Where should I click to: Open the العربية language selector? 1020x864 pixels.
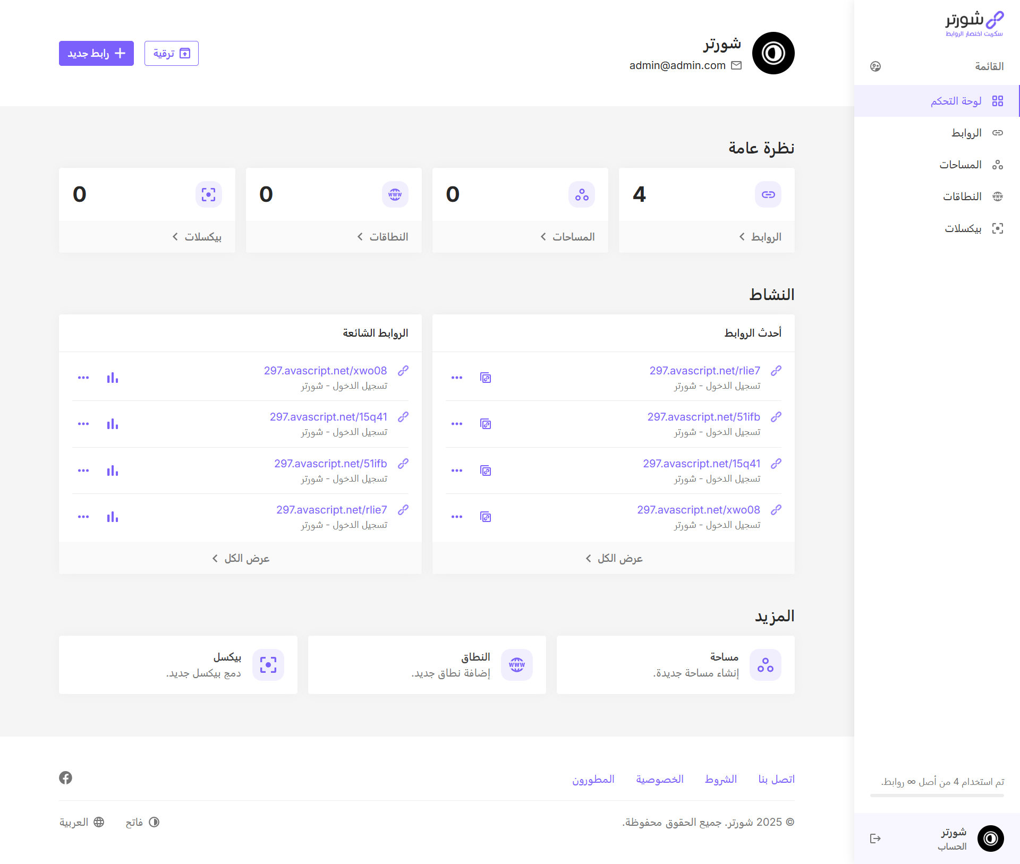[x=82, y=822]
